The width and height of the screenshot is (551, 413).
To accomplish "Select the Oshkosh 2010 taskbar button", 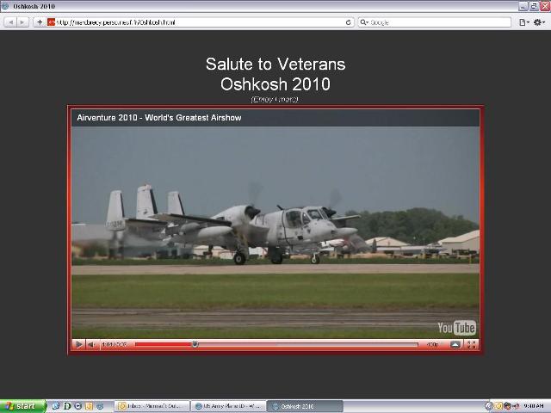I will tap(303, 406).
